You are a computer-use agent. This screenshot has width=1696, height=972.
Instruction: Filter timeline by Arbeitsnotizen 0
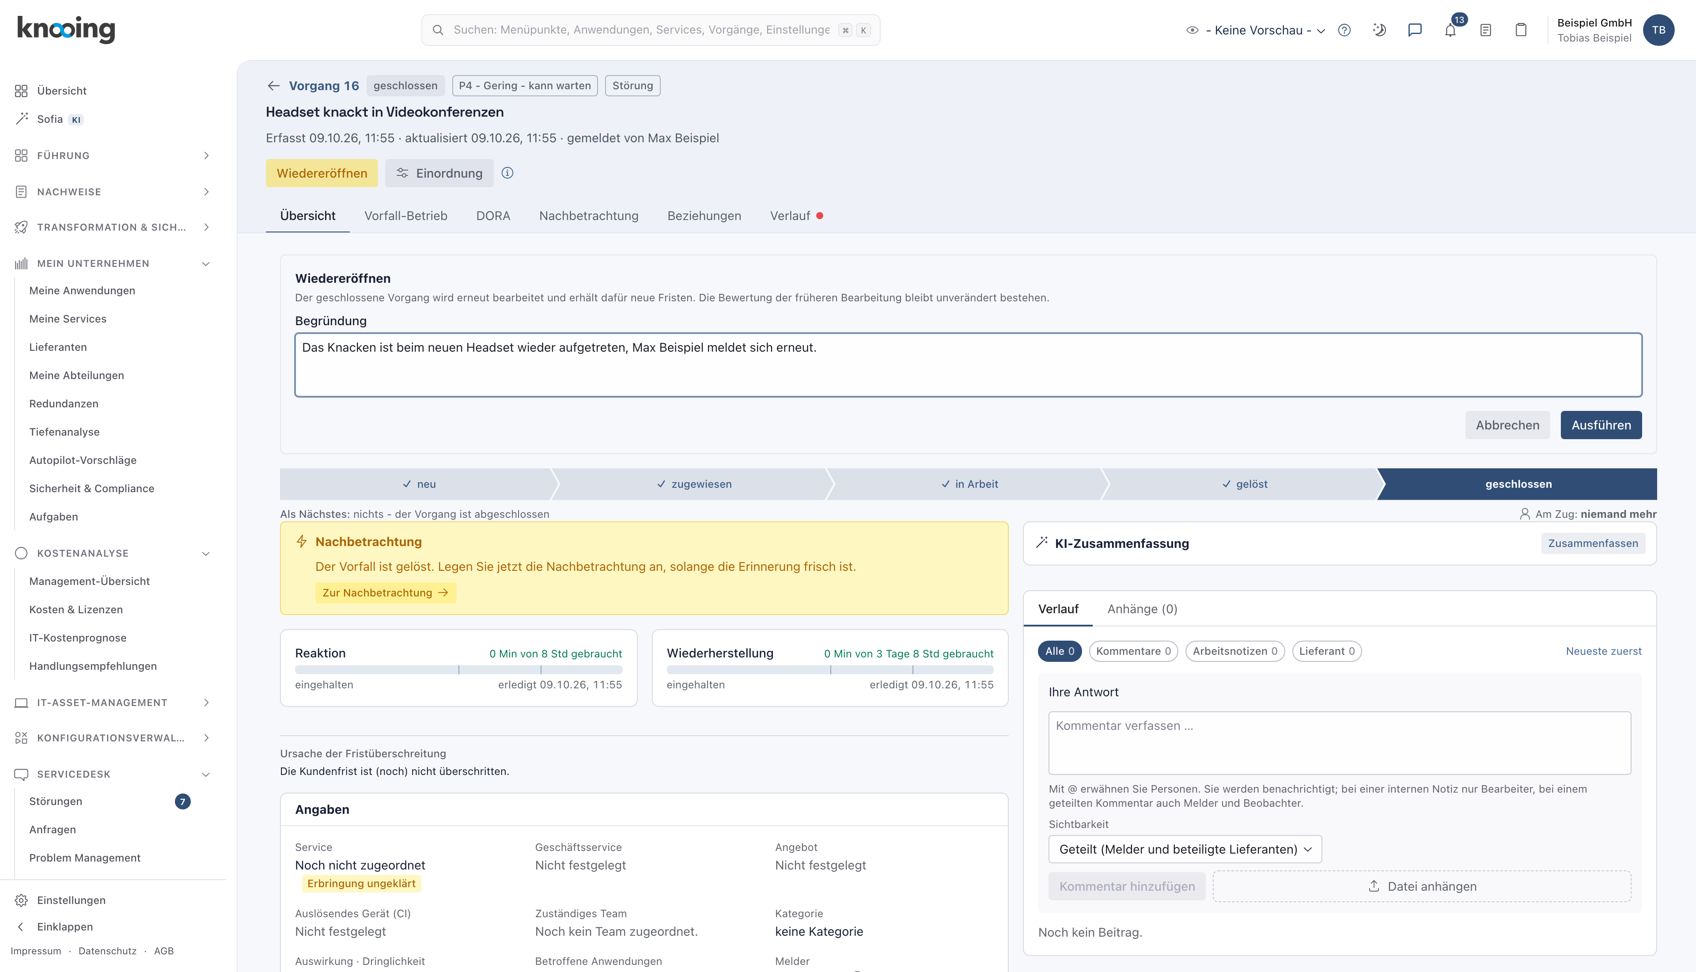click(1235, 651)
